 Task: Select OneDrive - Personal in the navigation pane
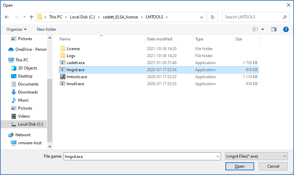coord(27,49)
